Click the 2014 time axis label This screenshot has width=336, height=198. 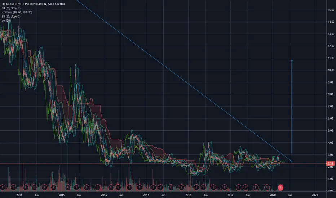pos(19,195)
